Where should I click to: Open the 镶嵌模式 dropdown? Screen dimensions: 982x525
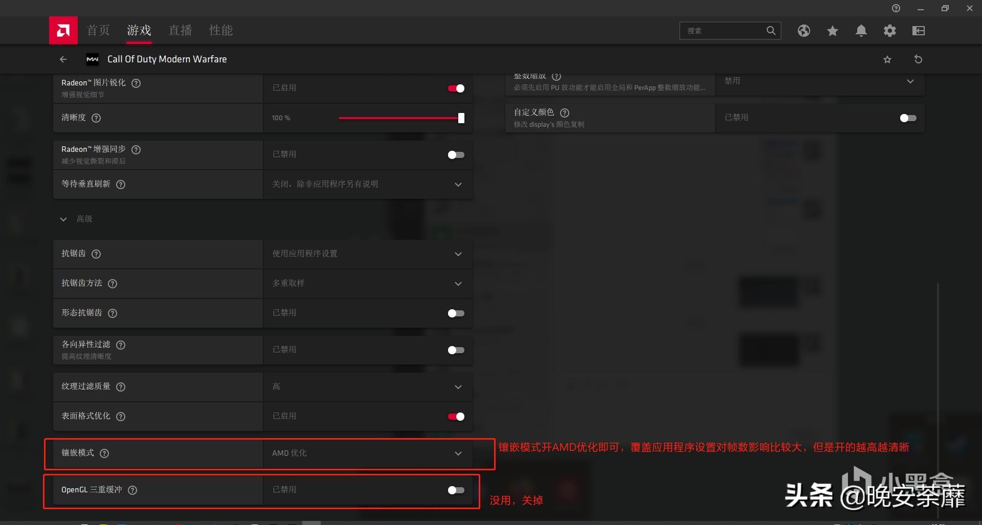tap(458, 453)
